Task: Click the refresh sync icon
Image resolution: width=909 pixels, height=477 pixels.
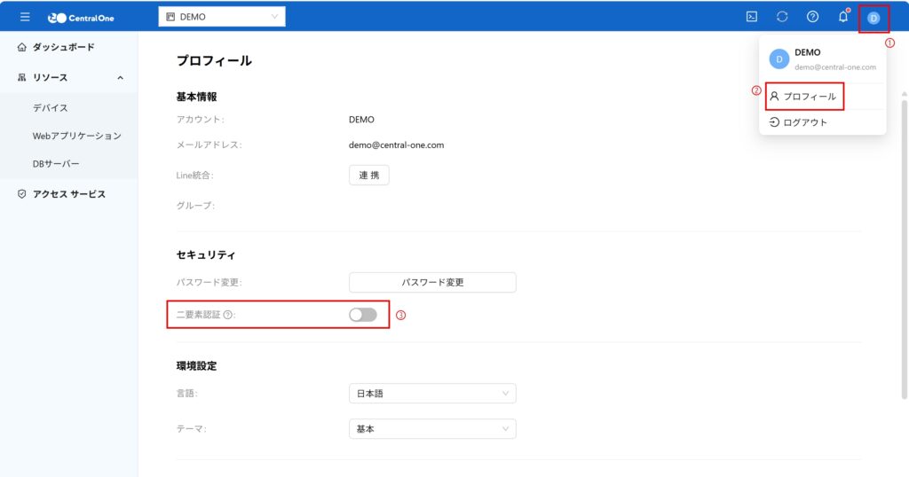Action: coord(782,17)
